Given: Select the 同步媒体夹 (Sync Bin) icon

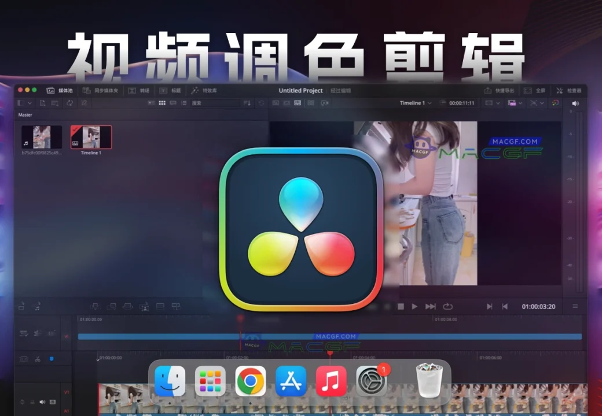Looking at the screenshot, I should pyautogui.click(x=86, y=90).
